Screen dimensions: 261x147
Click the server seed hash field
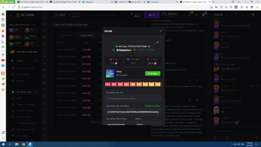(x=133, y=111)
